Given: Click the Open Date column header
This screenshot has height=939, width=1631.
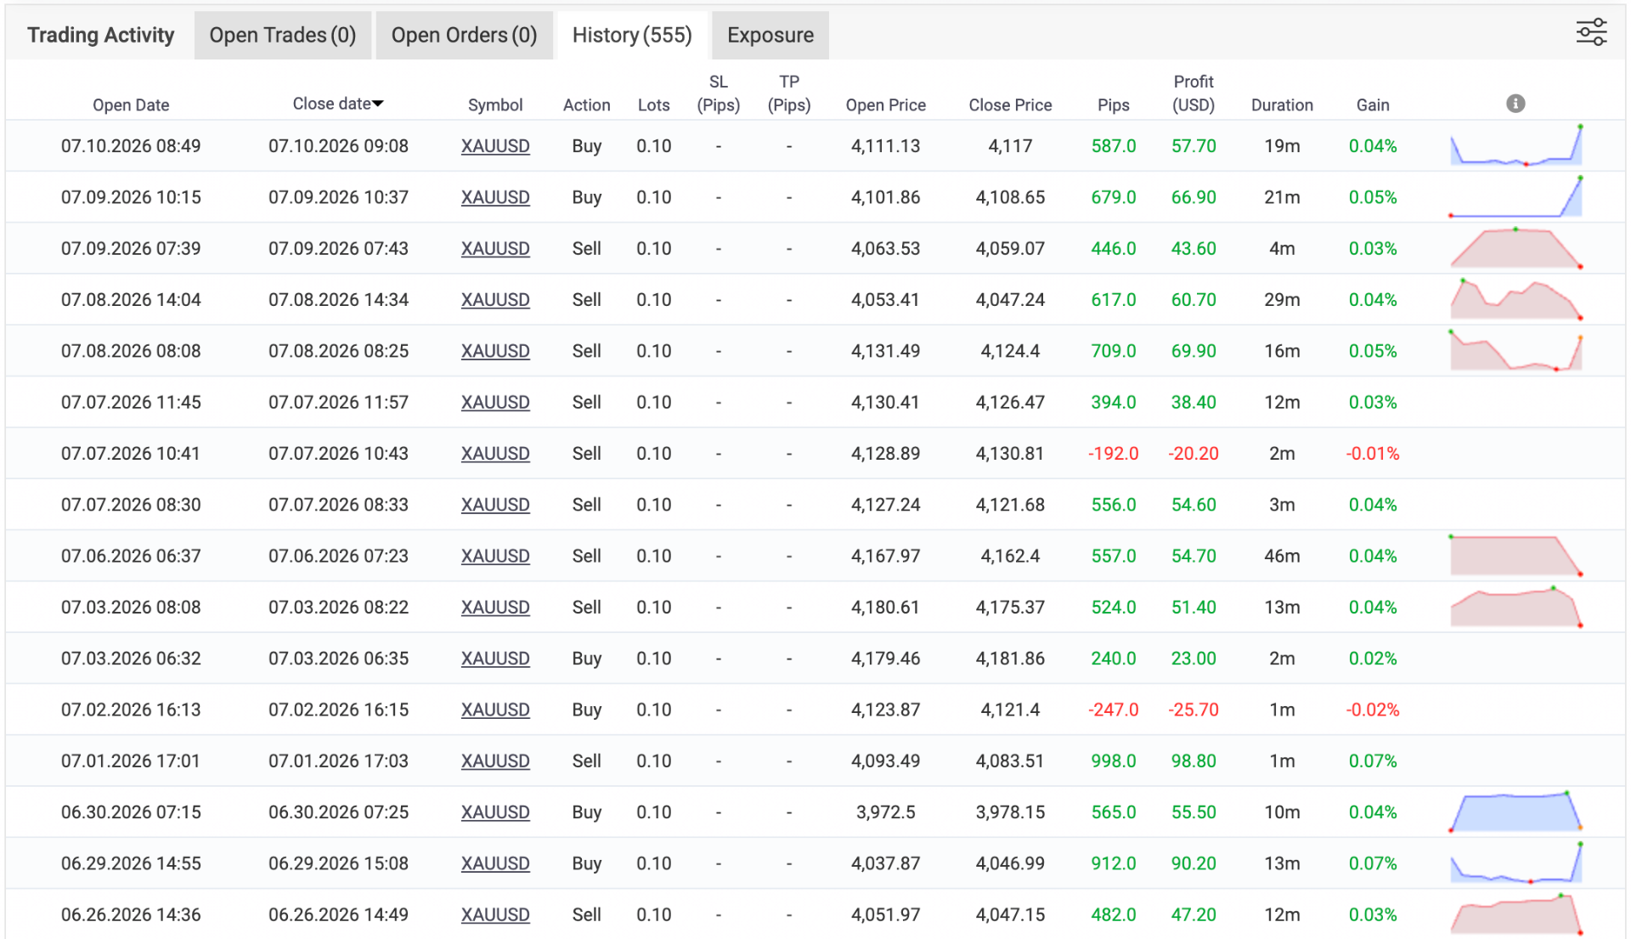Looking at the screenshot, I should [131, 105].
